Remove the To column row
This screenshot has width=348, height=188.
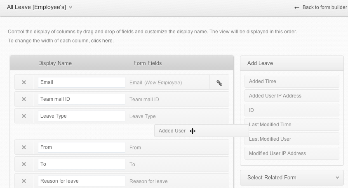coord(24,164)
